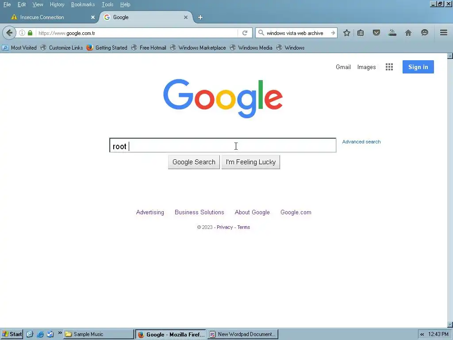Open the Most Visited bookmarks folder
453x340 pixels.
[19, 48]
